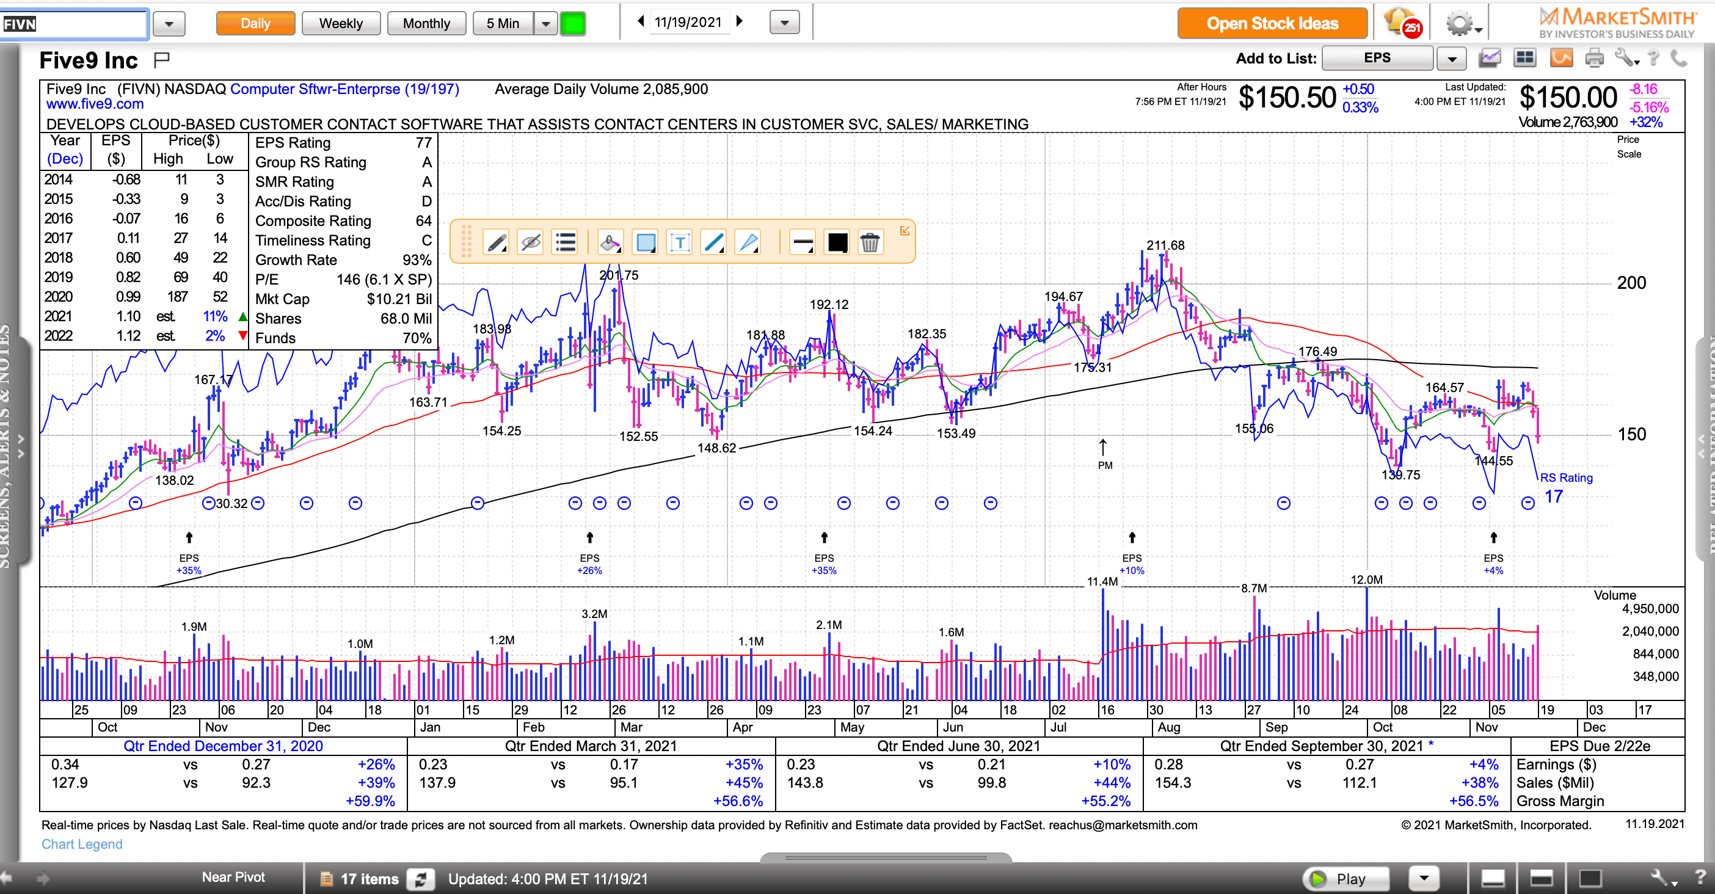This screenshot has width=1715, height=894.
Task: Click the chart comparison line graph icon
Action: click(x=1490, y=59)
